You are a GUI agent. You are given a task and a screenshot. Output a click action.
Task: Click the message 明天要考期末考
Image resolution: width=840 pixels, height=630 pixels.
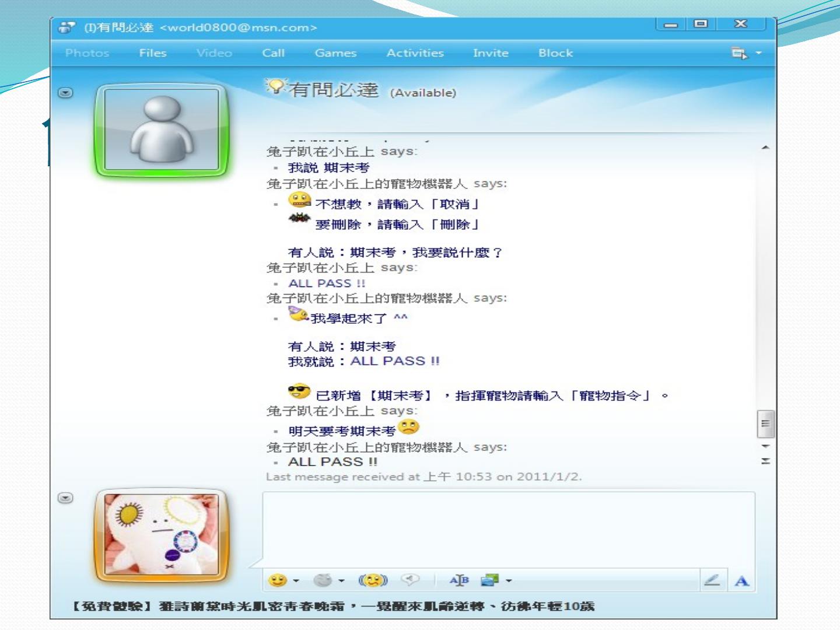click(x=342, y=431)
